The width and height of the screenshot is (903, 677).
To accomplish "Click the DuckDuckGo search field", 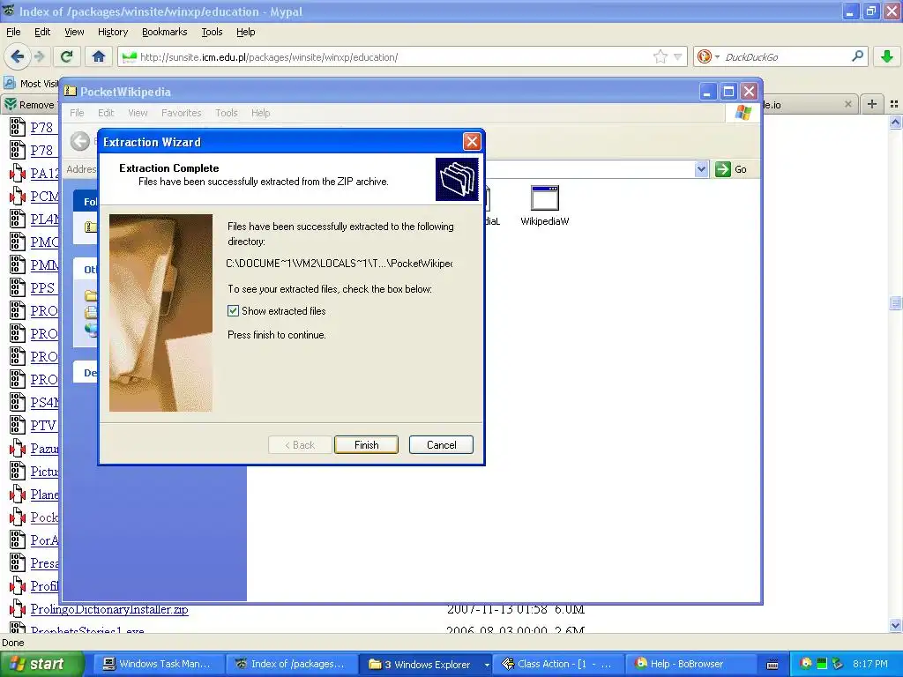I will pos(784,57).
